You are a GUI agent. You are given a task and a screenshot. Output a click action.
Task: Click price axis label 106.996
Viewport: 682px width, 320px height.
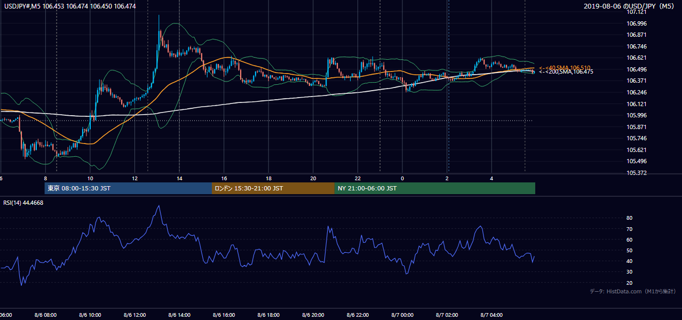(x=637, y=23)
